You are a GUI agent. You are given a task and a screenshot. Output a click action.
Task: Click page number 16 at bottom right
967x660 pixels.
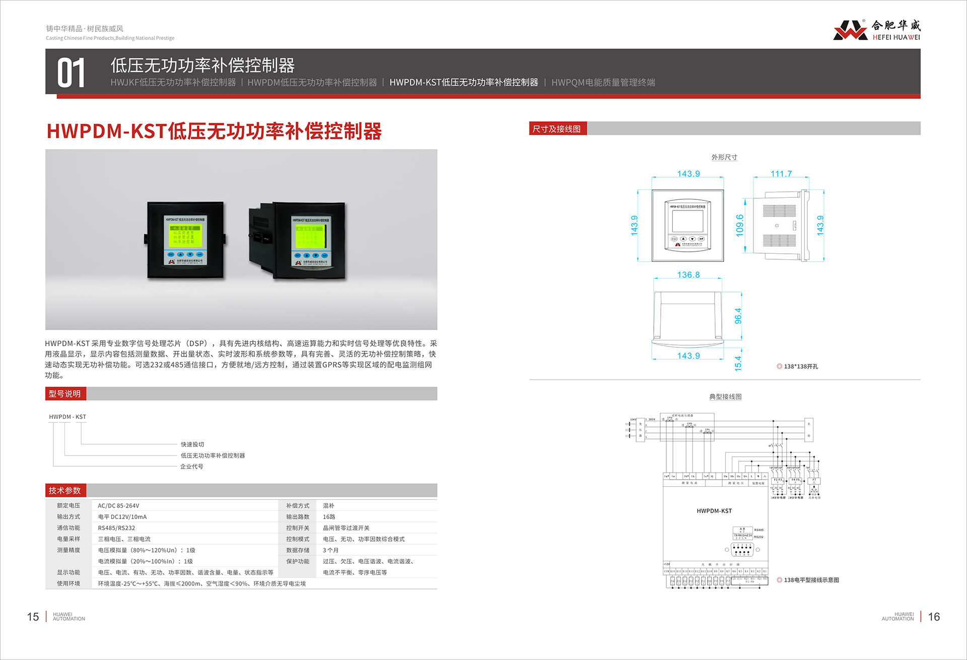934,617
